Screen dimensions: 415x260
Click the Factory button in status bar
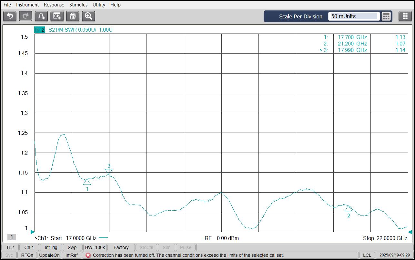(x=121, y=247)
